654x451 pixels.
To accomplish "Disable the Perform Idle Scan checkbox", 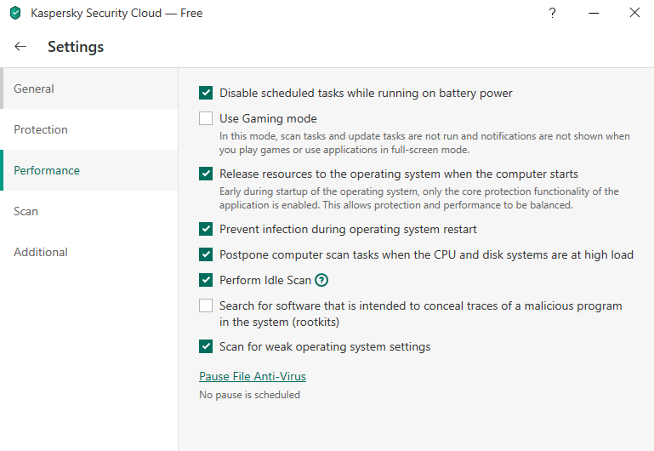I will tap(206, 280).
